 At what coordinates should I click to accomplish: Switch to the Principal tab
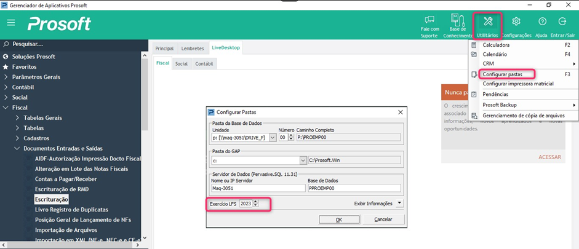point(164,49)
